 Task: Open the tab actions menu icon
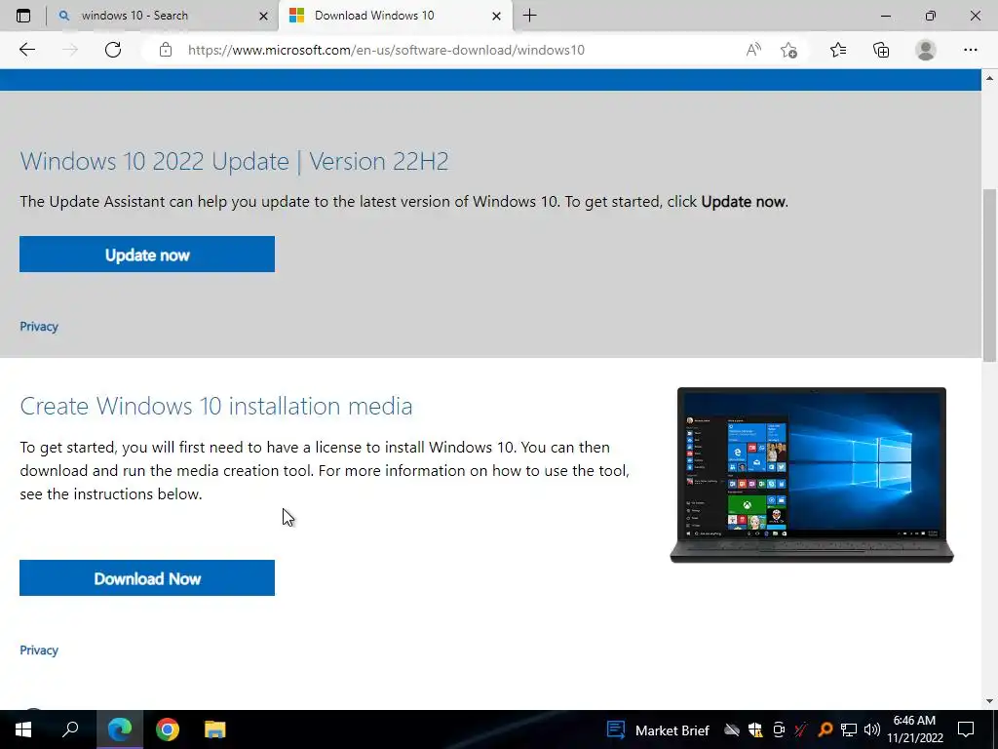[x=23, y=16]
